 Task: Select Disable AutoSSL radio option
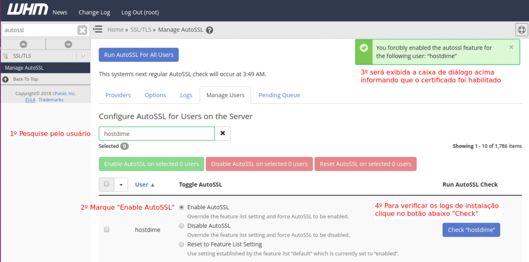181,226
